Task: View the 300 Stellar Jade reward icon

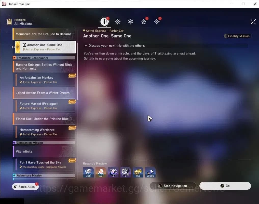Action: click(x=88, y=172)
